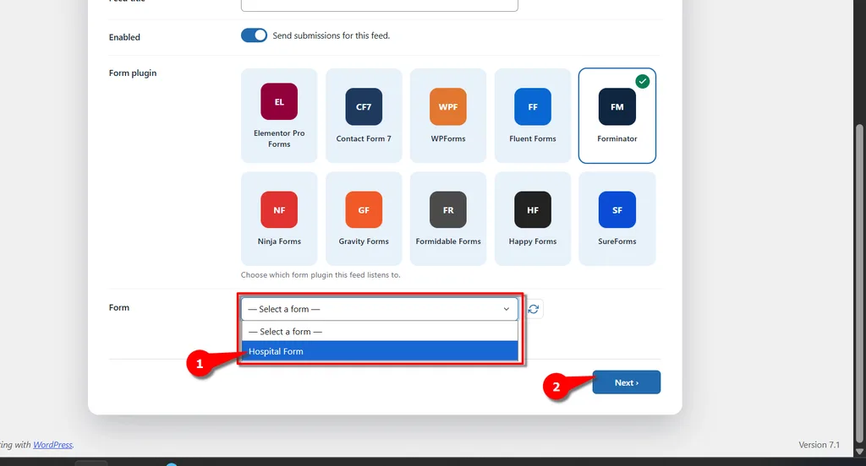The image size is (866, 466).
Task: Select the Formidable Forms plugin card
Action: pyautogui.click(x=448, y=219)
